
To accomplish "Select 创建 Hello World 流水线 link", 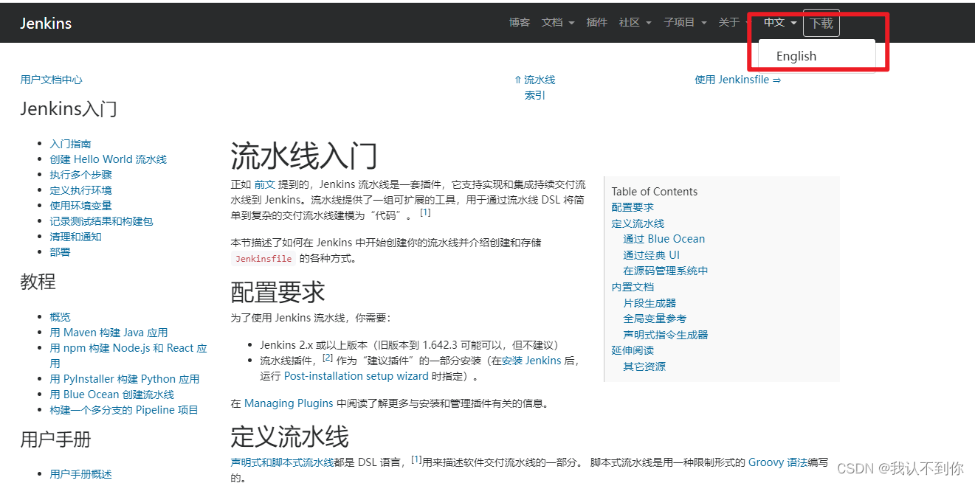I will [108, 159].
